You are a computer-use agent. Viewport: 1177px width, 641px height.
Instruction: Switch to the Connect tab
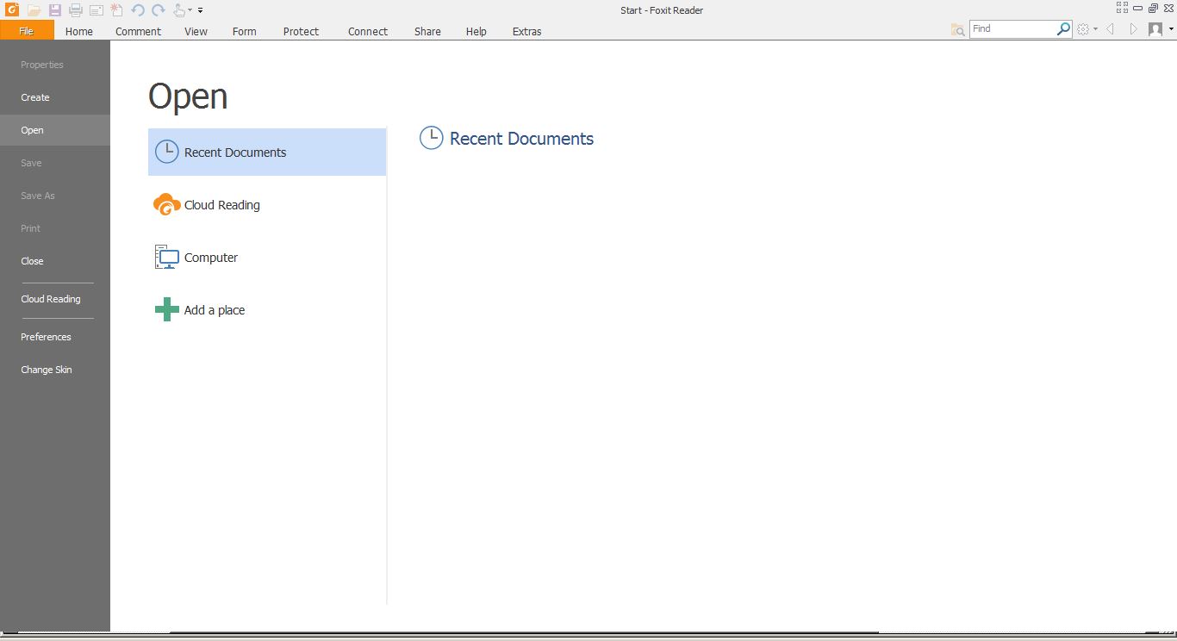(368, 31)
